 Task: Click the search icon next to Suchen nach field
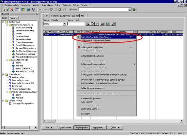click(88, 24)
